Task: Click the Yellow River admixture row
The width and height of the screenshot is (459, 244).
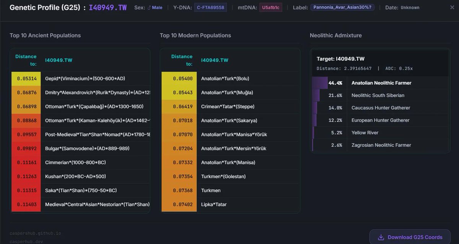Action: pos(380,133)
